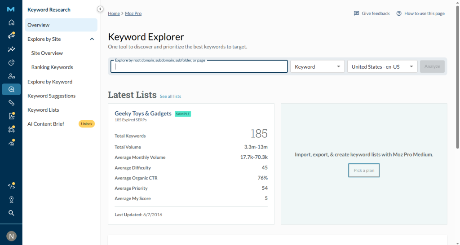Open the United States - en-US locale dropdown
This screenshot has height=245, width=460.
click(382, 67)
